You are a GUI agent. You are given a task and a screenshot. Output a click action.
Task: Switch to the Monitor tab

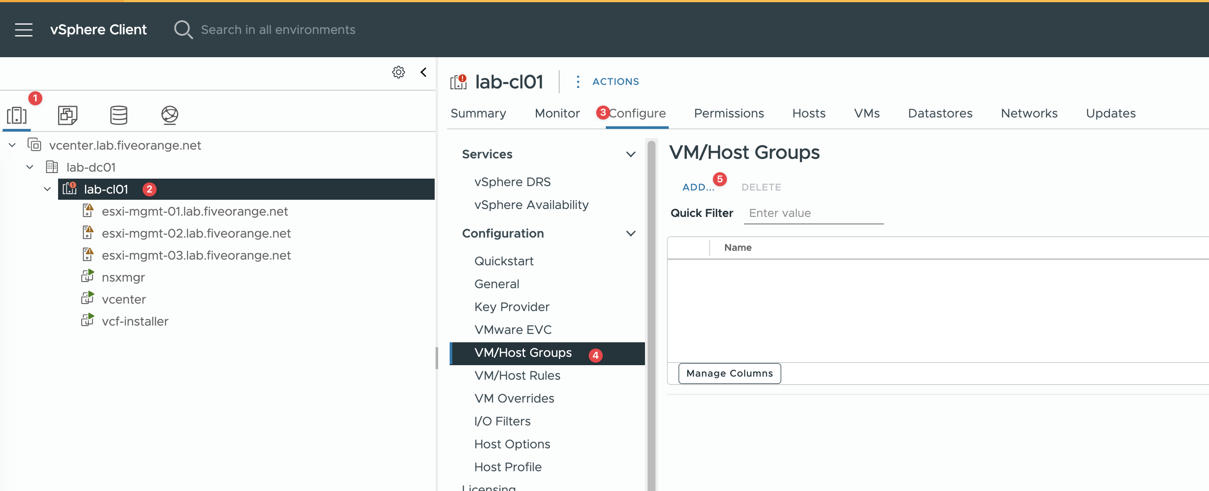(x=557, y=113)
